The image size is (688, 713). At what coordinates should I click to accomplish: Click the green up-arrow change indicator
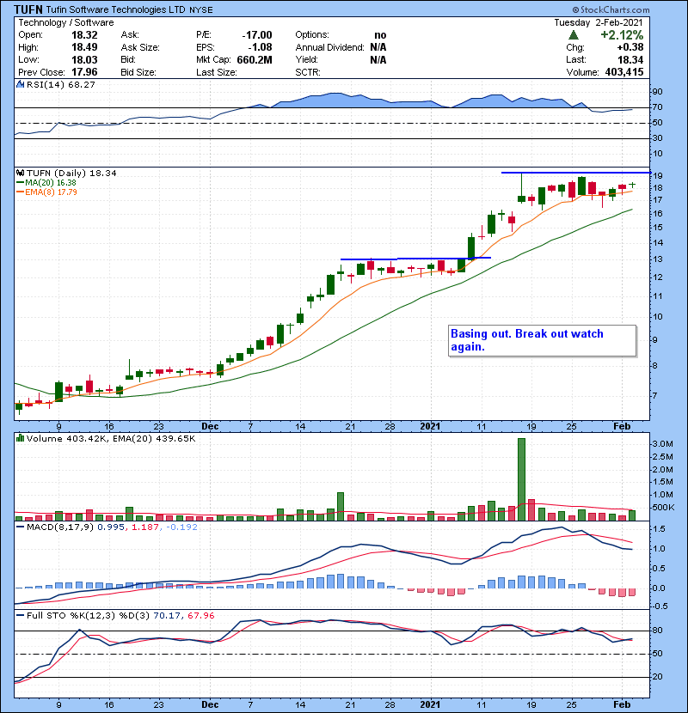(574, 35)
